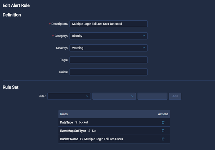The image size is (215, 150).
Task: Expand the Severity dropdown showing Warning
Action: click(x=108, y=48)
